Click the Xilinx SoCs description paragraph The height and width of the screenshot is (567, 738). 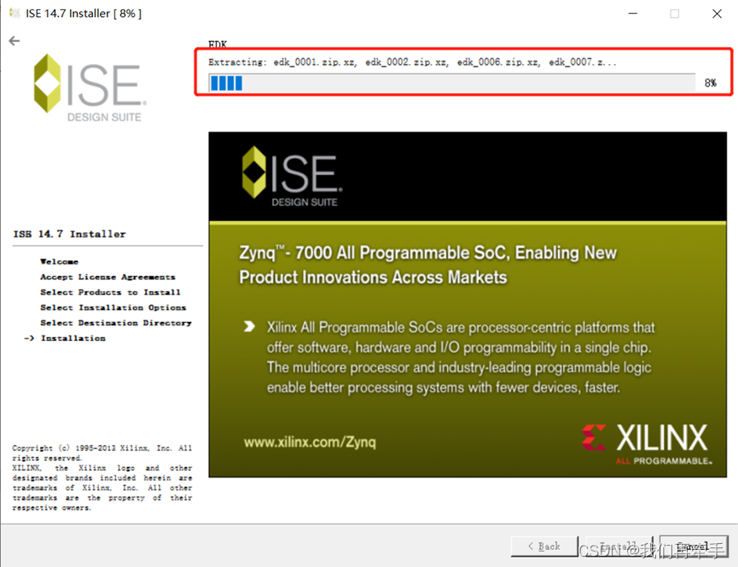(461, 358)
